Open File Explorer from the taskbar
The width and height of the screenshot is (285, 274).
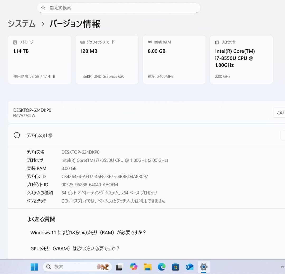[148, 267]
